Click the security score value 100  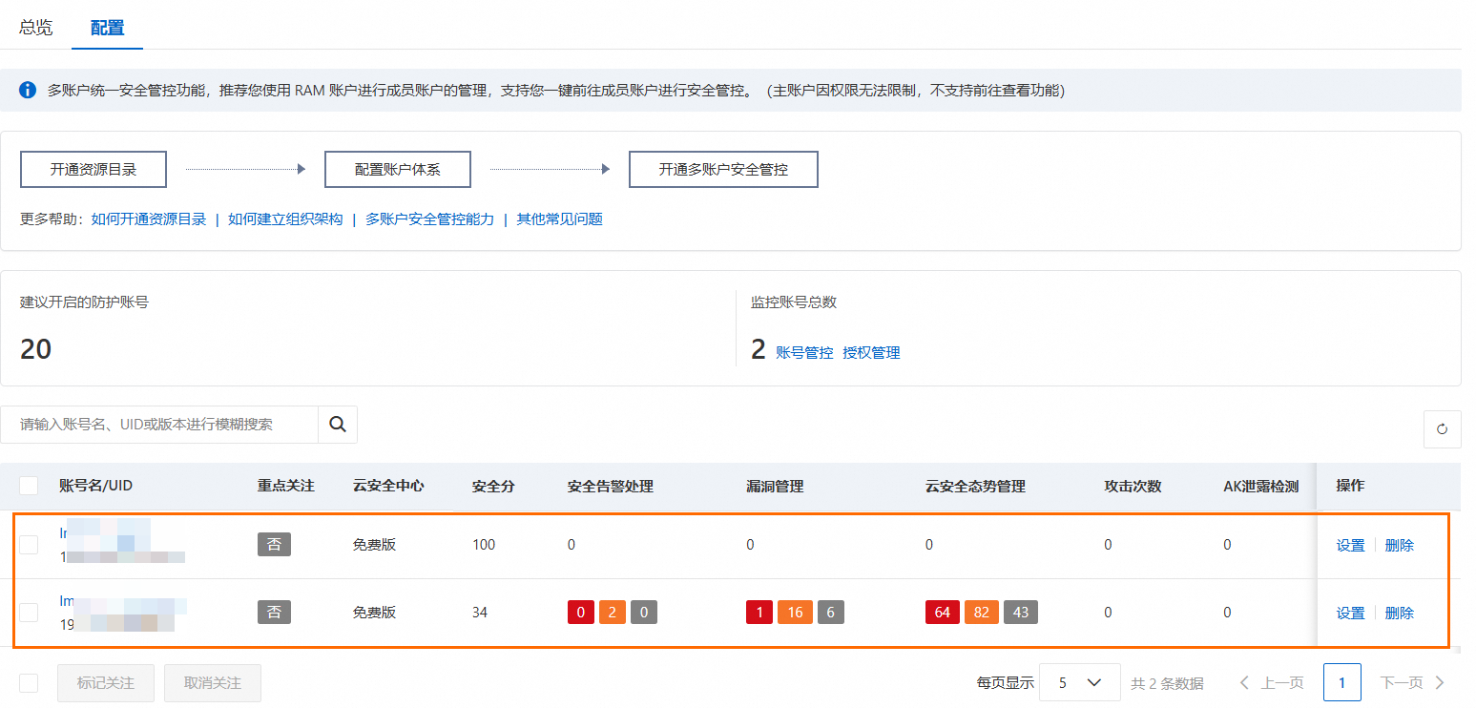(x=484, y=545)
